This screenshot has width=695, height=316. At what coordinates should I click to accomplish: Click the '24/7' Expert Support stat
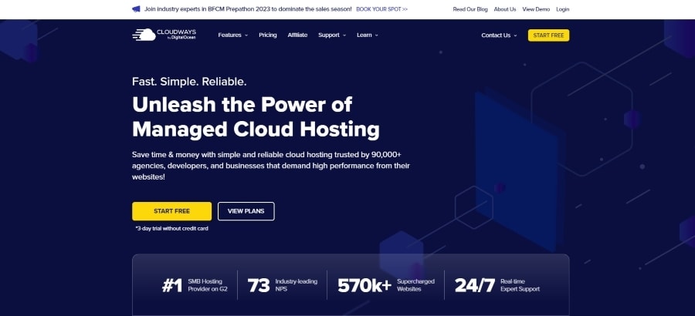tap(497, 285)
